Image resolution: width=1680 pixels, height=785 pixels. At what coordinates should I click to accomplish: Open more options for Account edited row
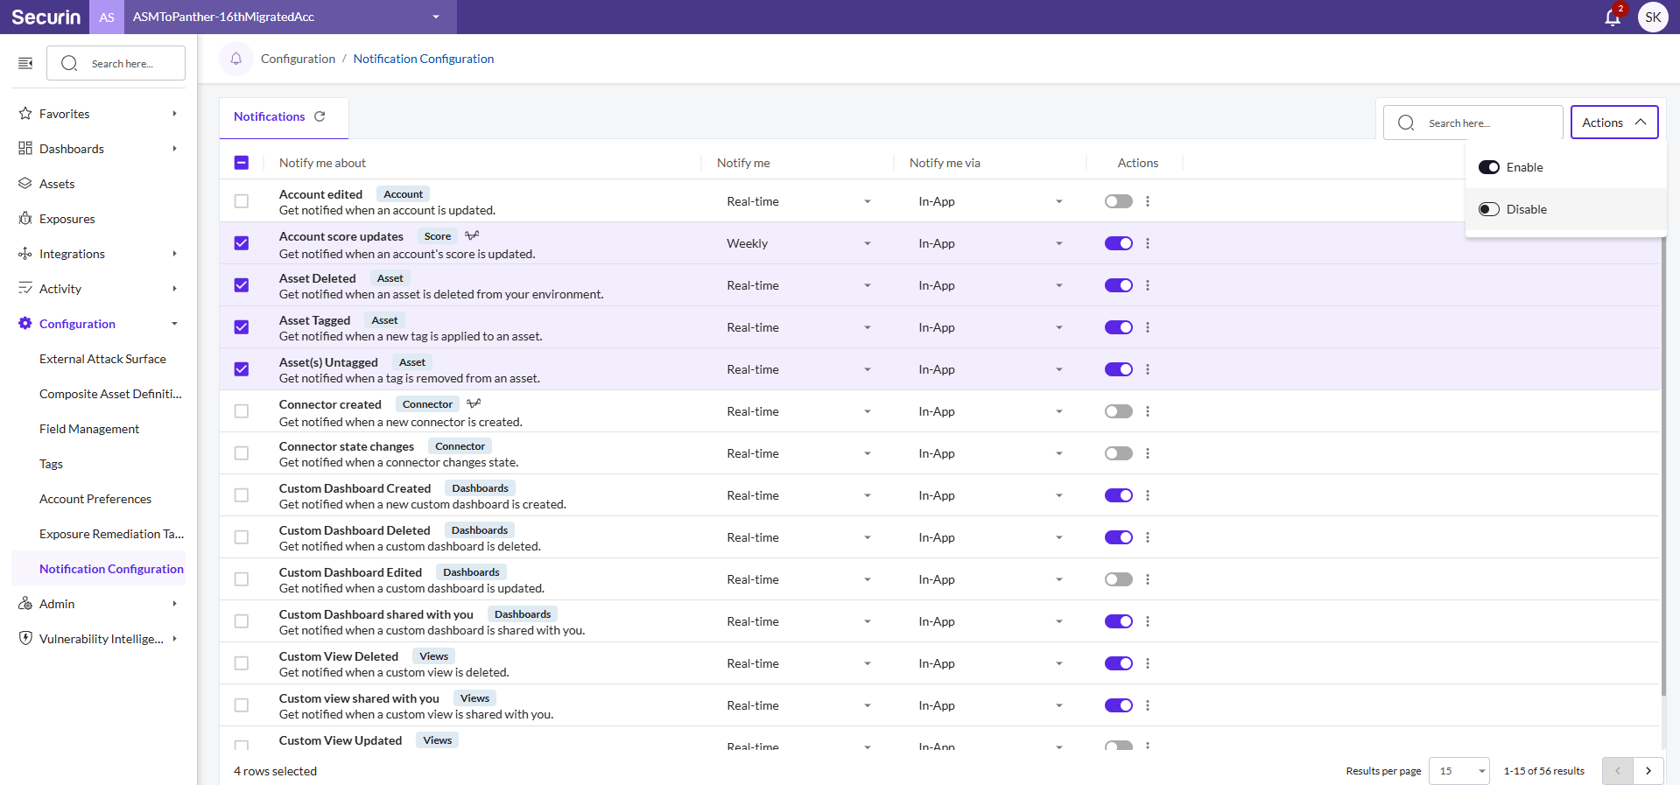pos(1148,201)
